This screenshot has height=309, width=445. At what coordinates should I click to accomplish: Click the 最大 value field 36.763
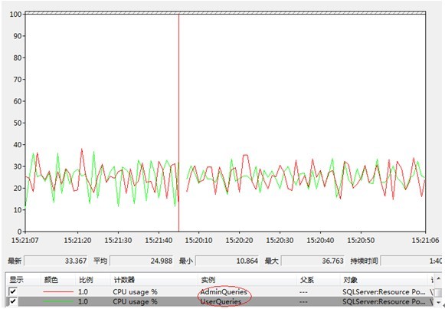[x=313, y=261]
